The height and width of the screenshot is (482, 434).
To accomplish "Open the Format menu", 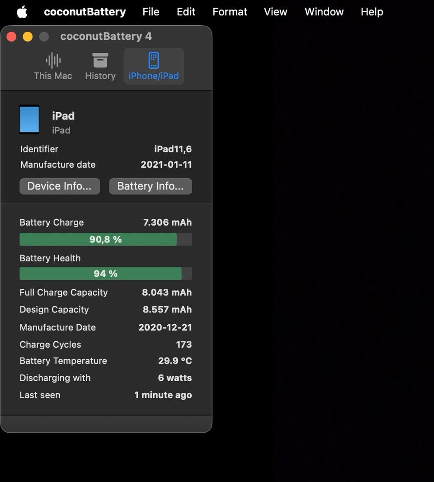I will (230, 12).
